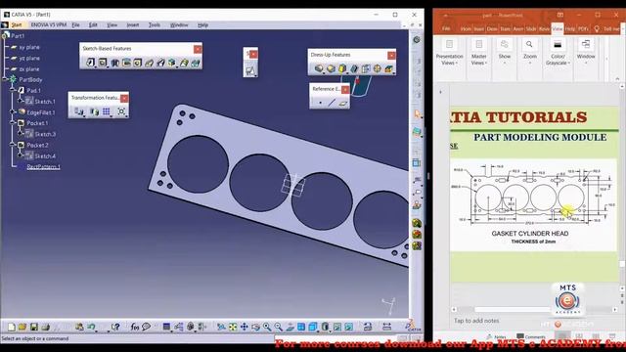626x352 pixels.
Task: Select the Edge Fillet tool in Dress-Up Features
Action: pyautogui.click(x=319, y=68)
